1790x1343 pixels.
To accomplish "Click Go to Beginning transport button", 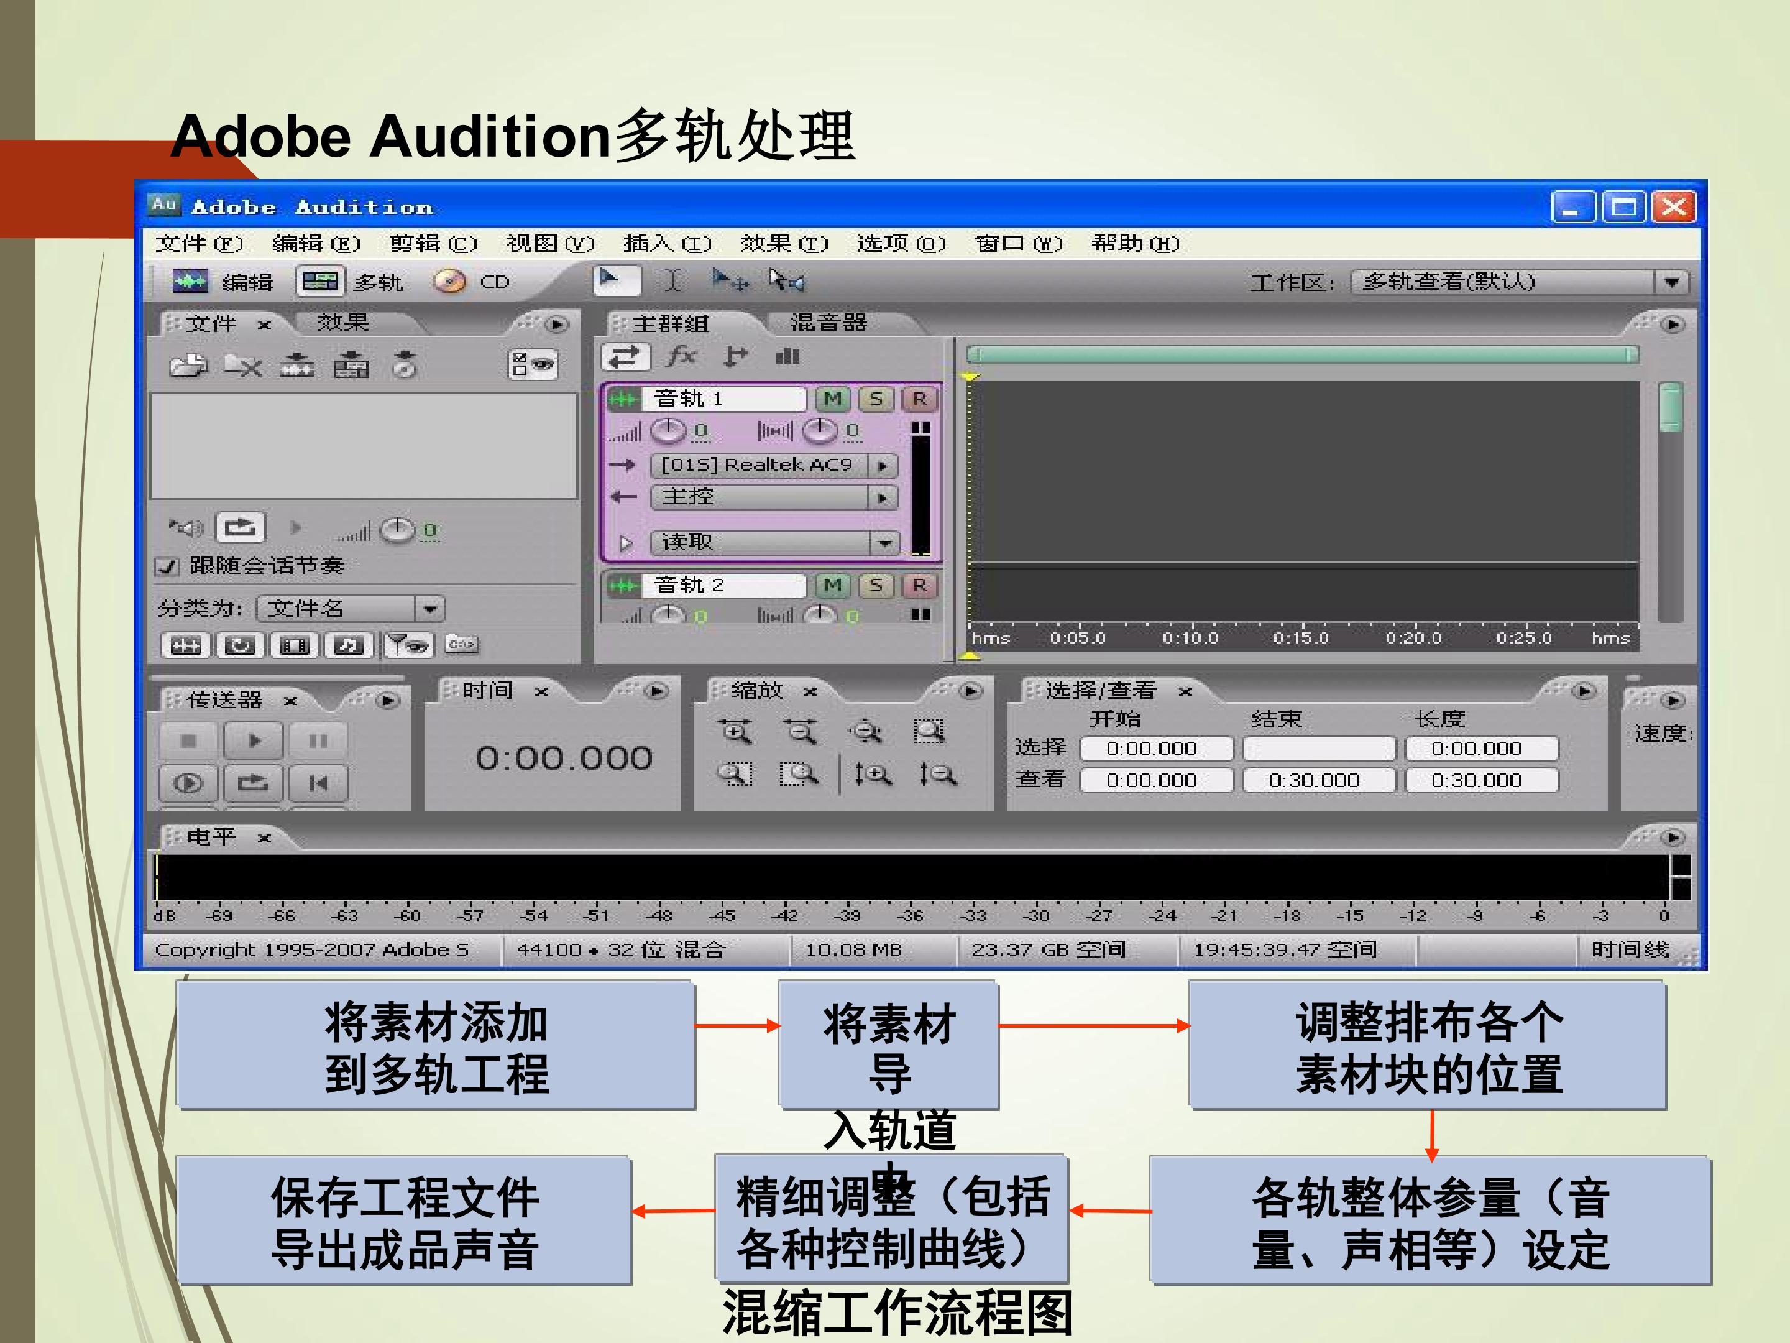I will point(318,783).
